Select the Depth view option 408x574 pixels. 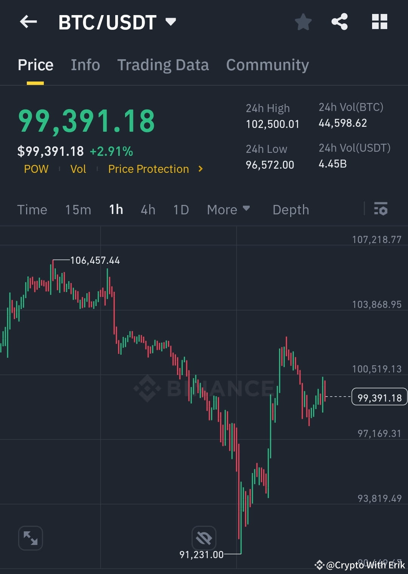coord(291,209)
